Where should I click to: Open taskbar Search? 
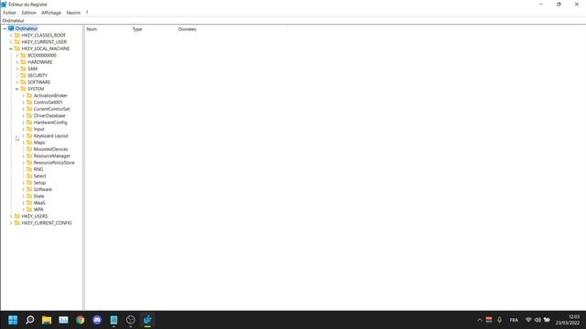tap(30, 320)
